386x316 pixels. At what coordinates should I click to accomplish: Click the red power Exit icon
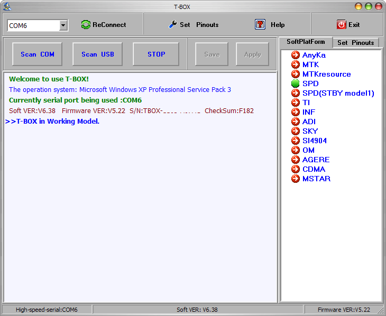(x=341, y=25)
